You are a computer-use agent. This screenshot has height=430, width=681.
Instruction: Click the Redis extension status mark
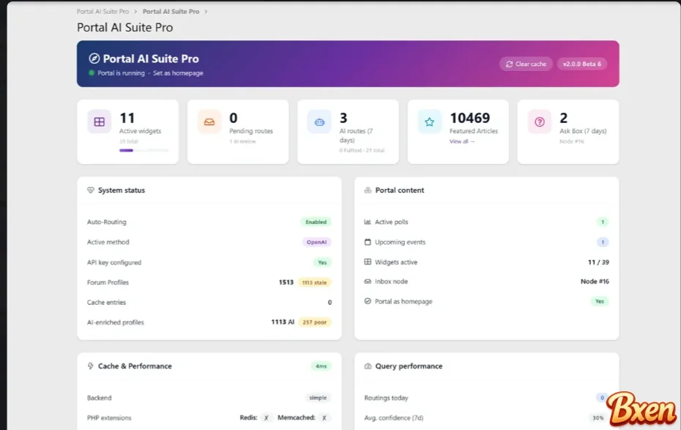267,418
